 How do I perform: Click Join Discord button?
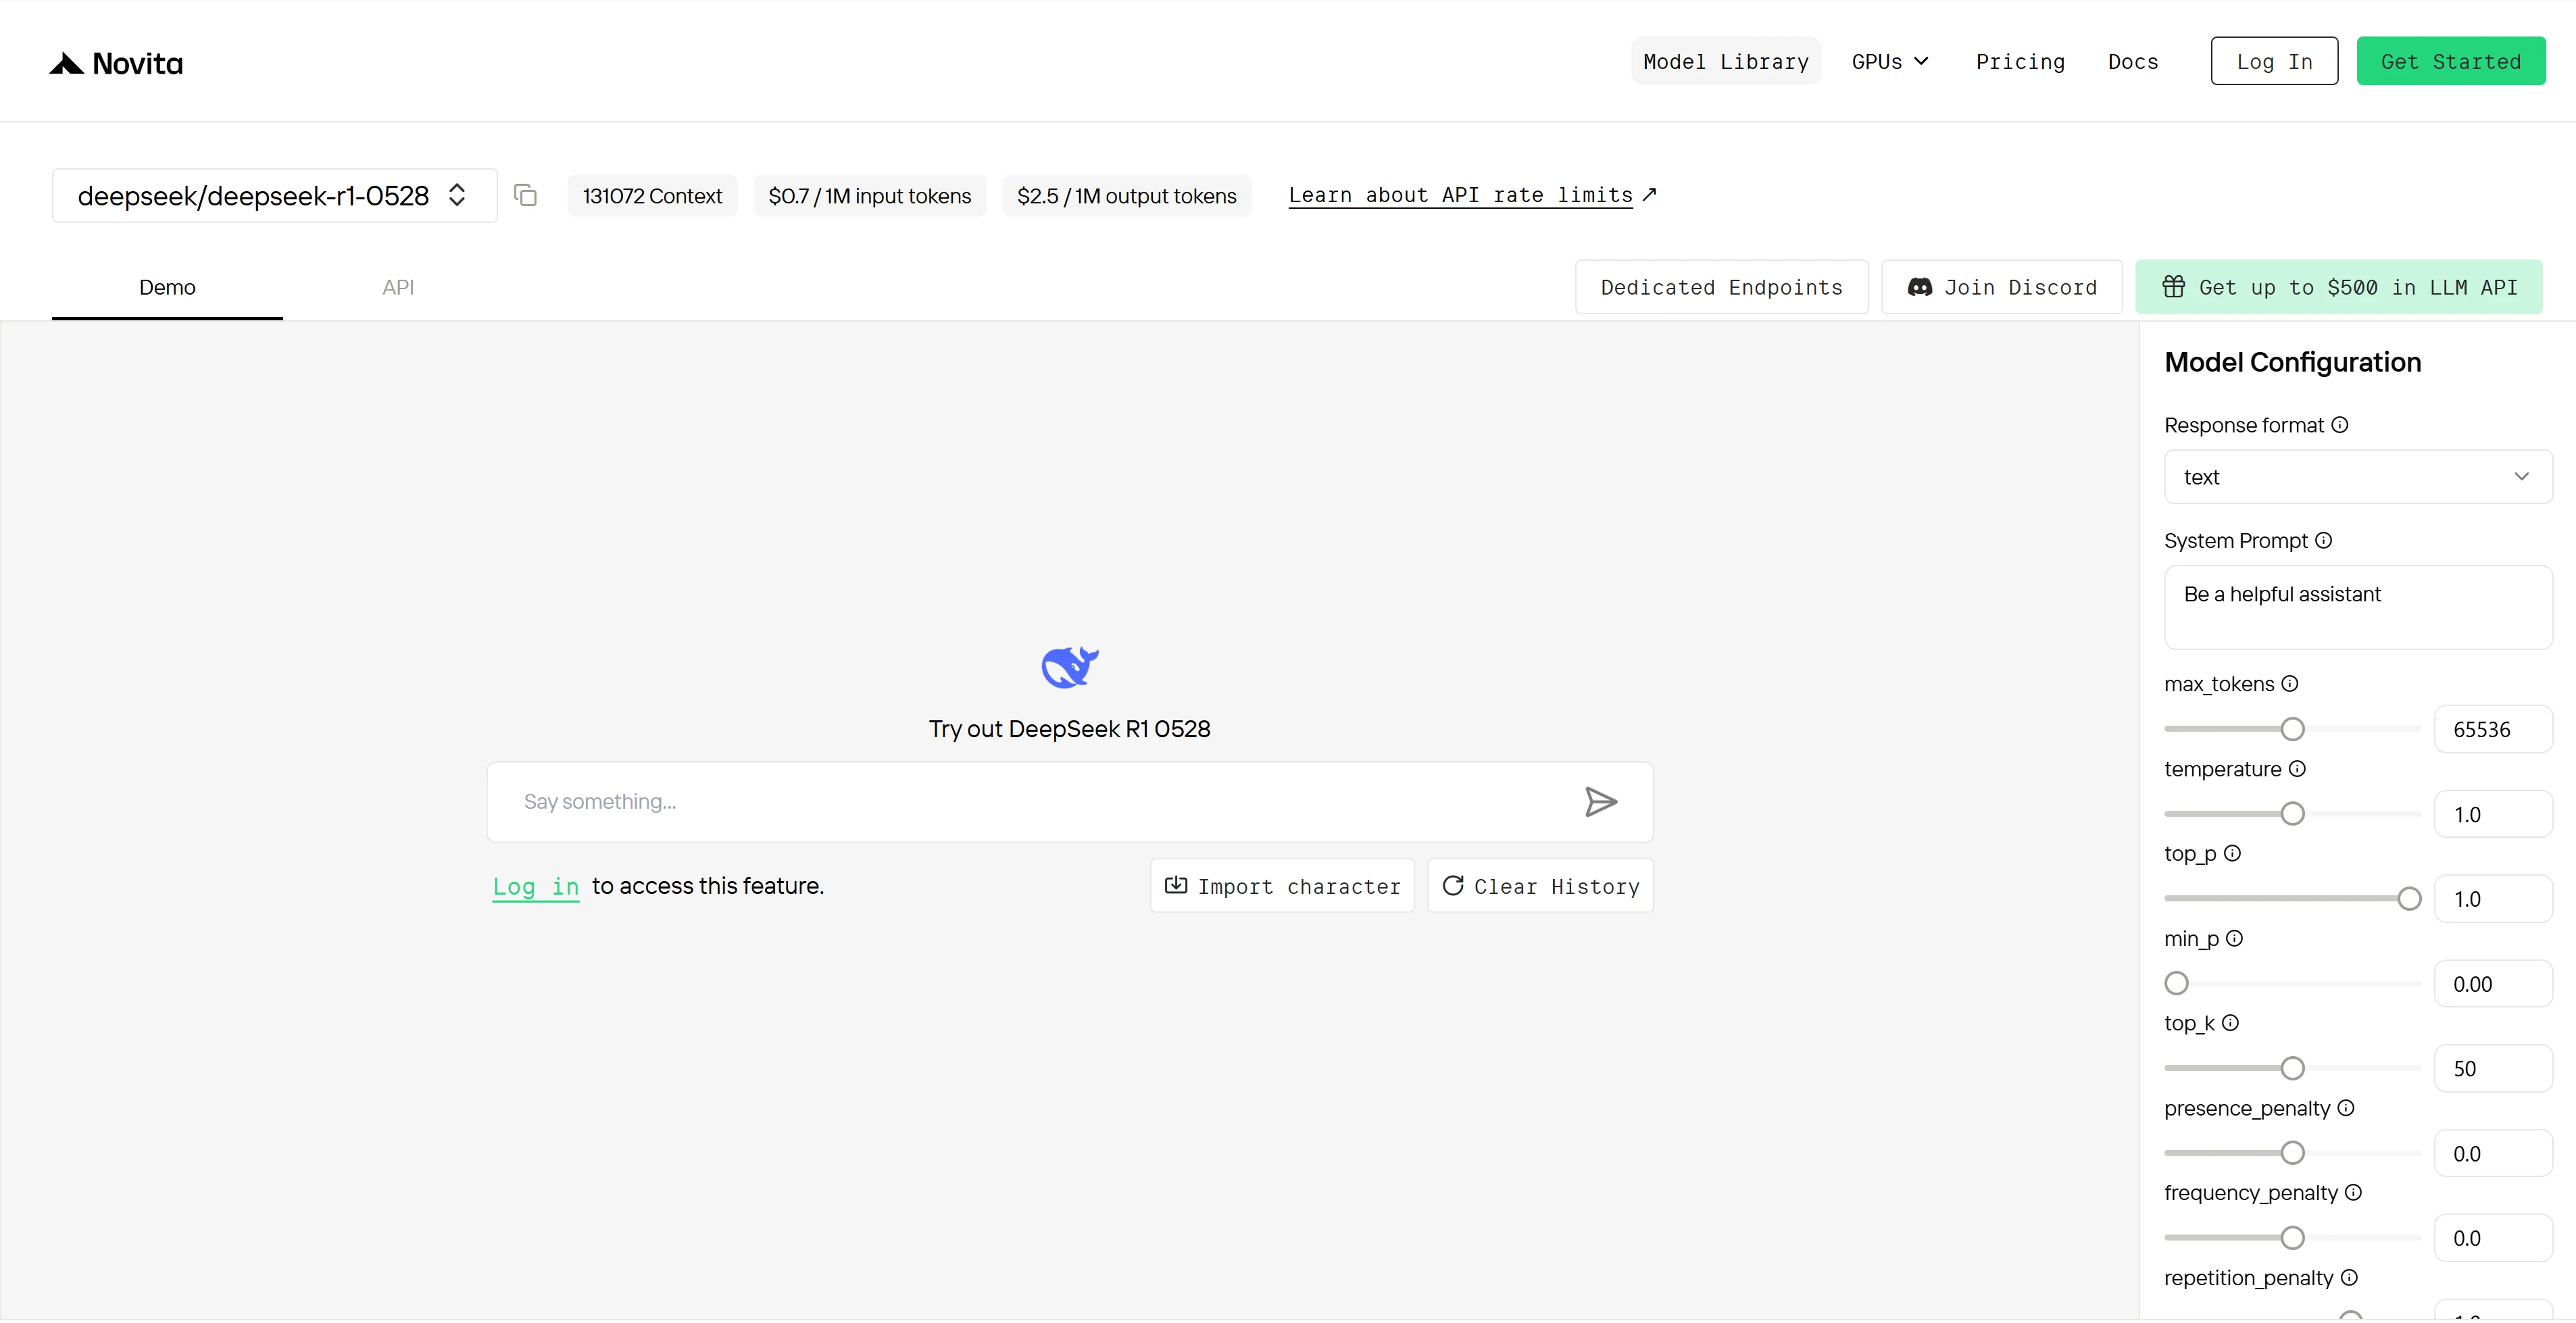2002,288
